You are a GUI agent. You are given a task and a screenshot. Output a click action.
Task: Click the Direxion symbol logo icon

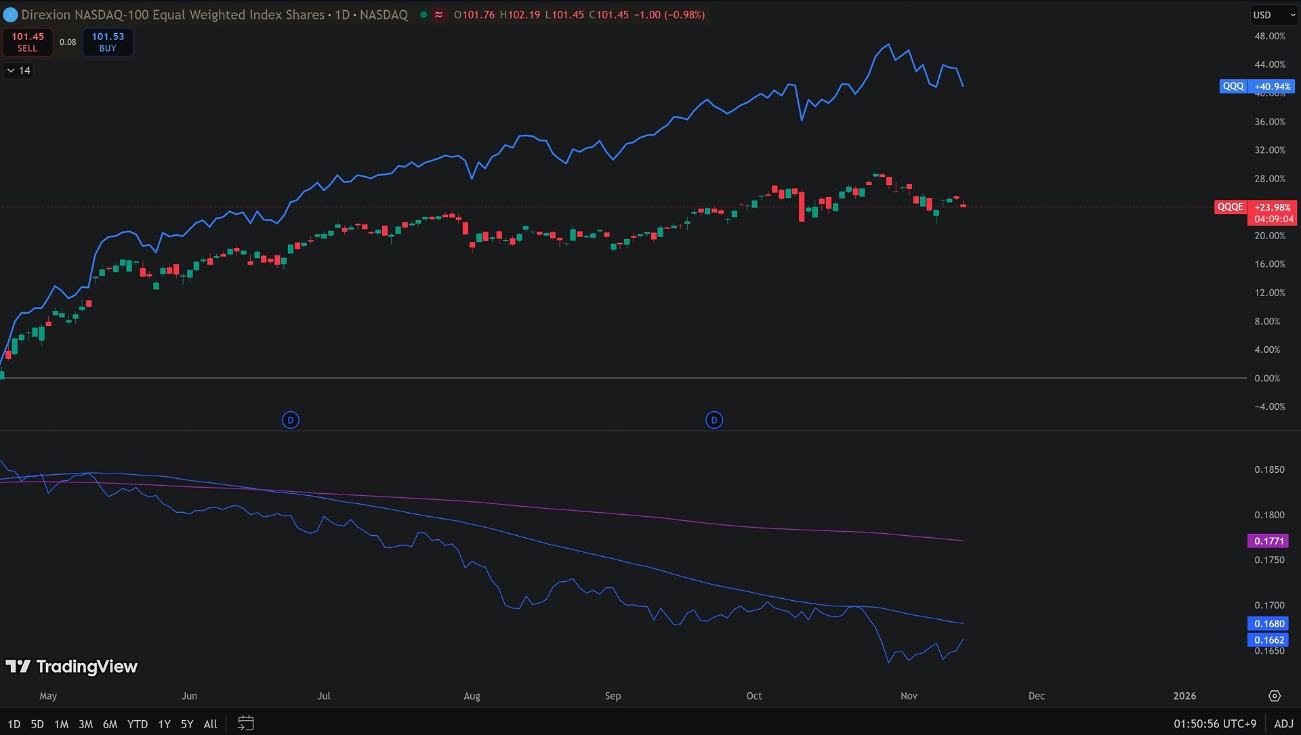[x=10, y=15]
